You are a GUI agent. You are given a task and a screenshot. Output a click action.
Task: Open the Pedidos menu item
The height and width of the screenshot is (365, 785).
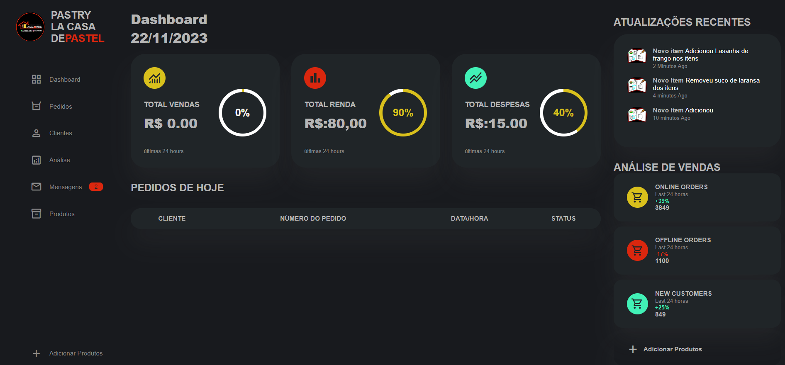click(61, 107)
